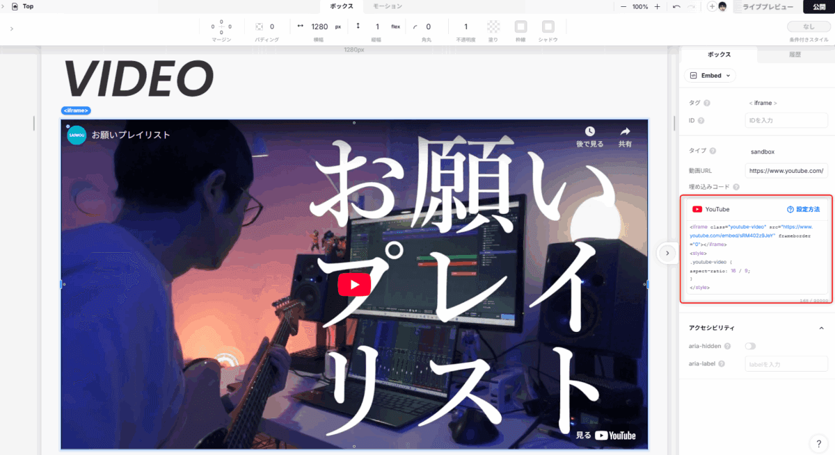Undo the last action
Image resolution: width=835 pixels, height=455 pixels.
(676, 6)
